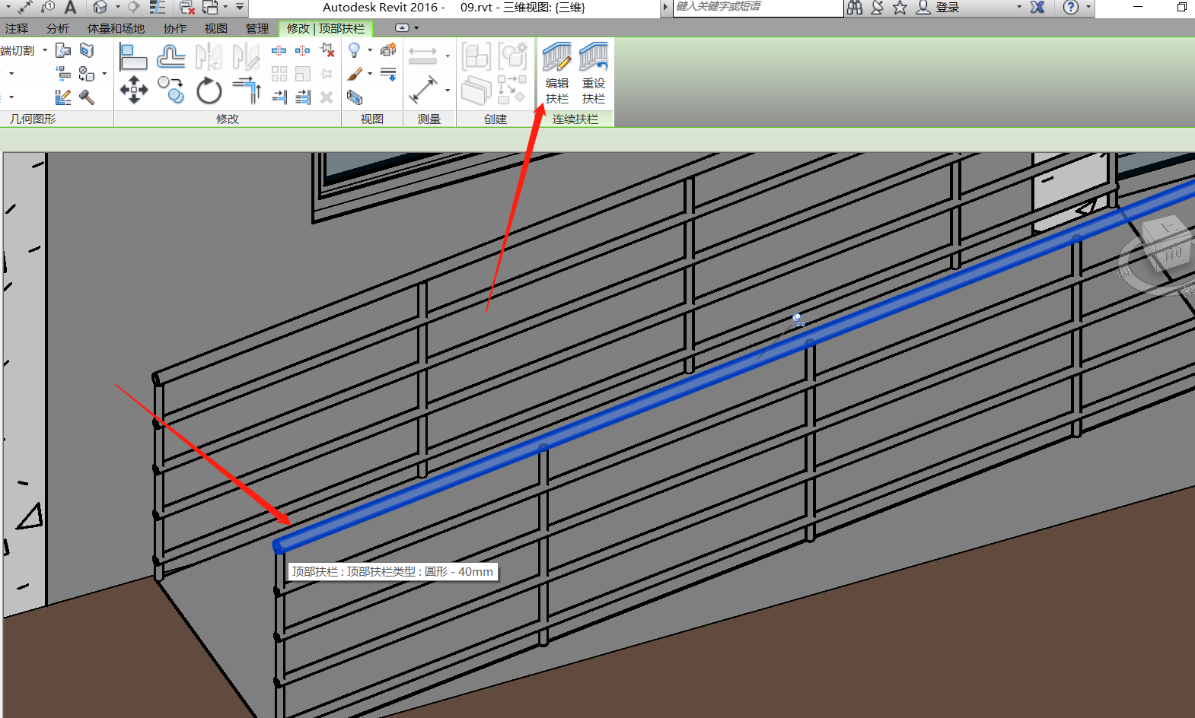This screenshot has width=1195, height=718.
Task: Click the Demolish hammer icon
Action: [87, 97]
